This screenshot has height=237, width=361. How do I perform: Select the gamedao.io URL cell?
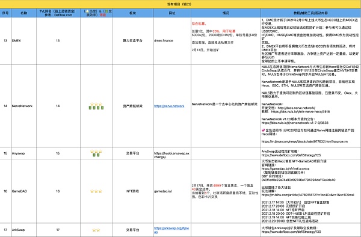172,191
